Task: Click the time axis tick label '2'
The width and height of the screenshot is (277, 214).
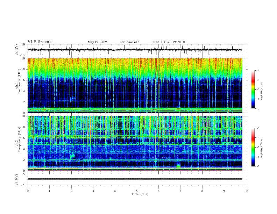Action: tap(71, 191)
